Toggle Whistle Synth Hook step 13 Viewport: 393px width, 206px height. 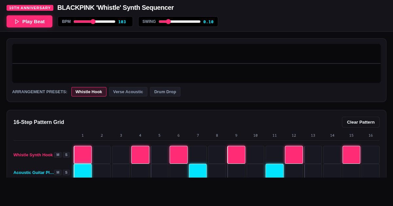point(313,155)
